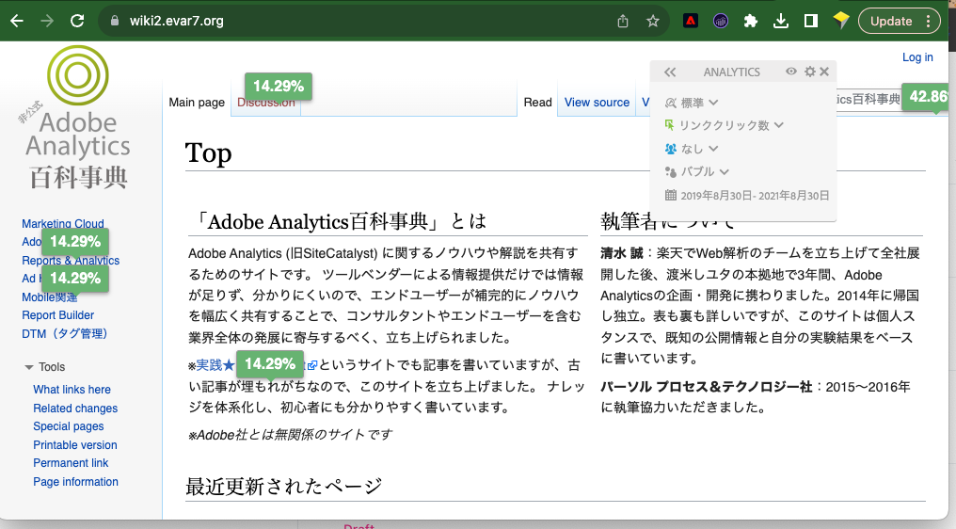
Task: Open the Mobile関連 sidebar link
Action: (x=49, y=297)
